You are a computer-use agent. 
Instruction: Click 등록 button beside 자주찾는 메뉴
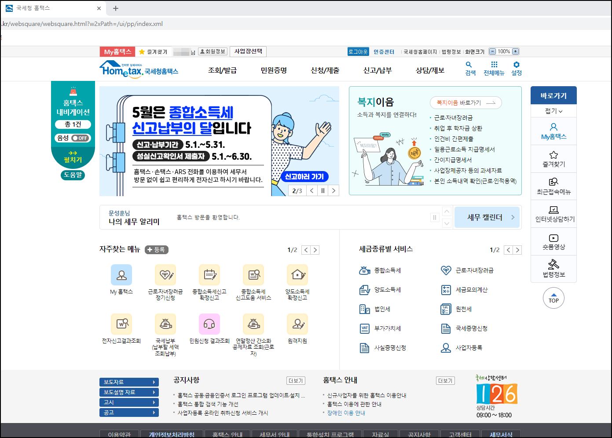(157, 250)
